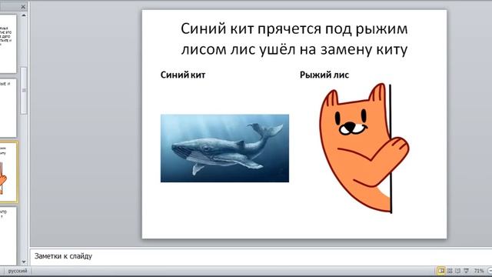Open Reading view from status bar

click(x=458, y=271)
